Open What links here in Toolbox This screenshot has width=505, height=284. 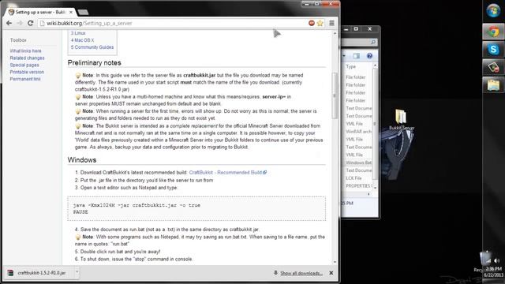[25, 50]
